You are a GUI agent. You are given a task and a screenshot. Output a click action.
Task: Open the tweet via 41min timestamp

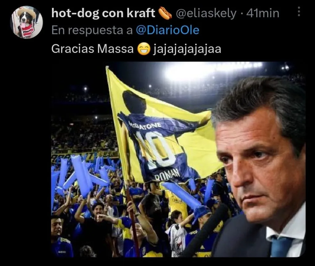(x=263, y=14)
